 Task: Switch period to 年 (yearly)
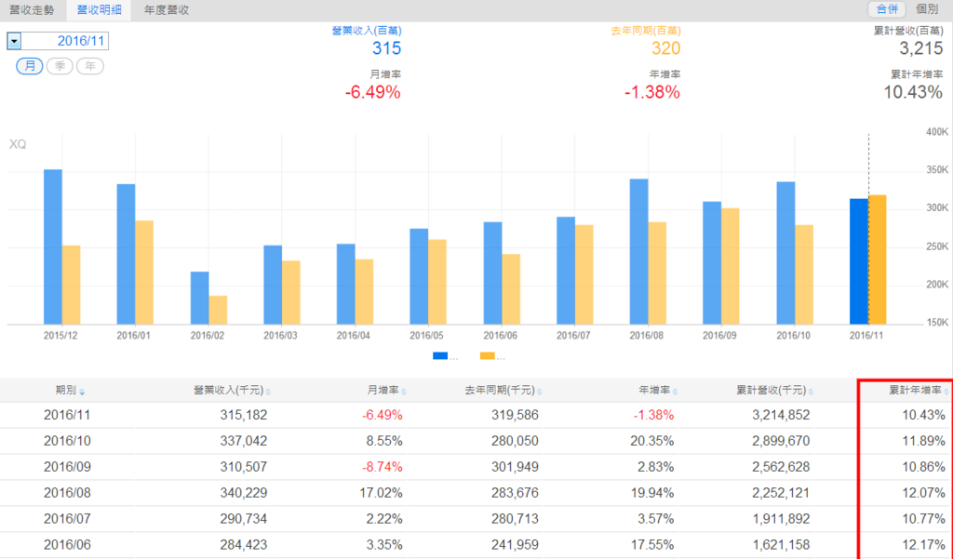click(90, 66)
